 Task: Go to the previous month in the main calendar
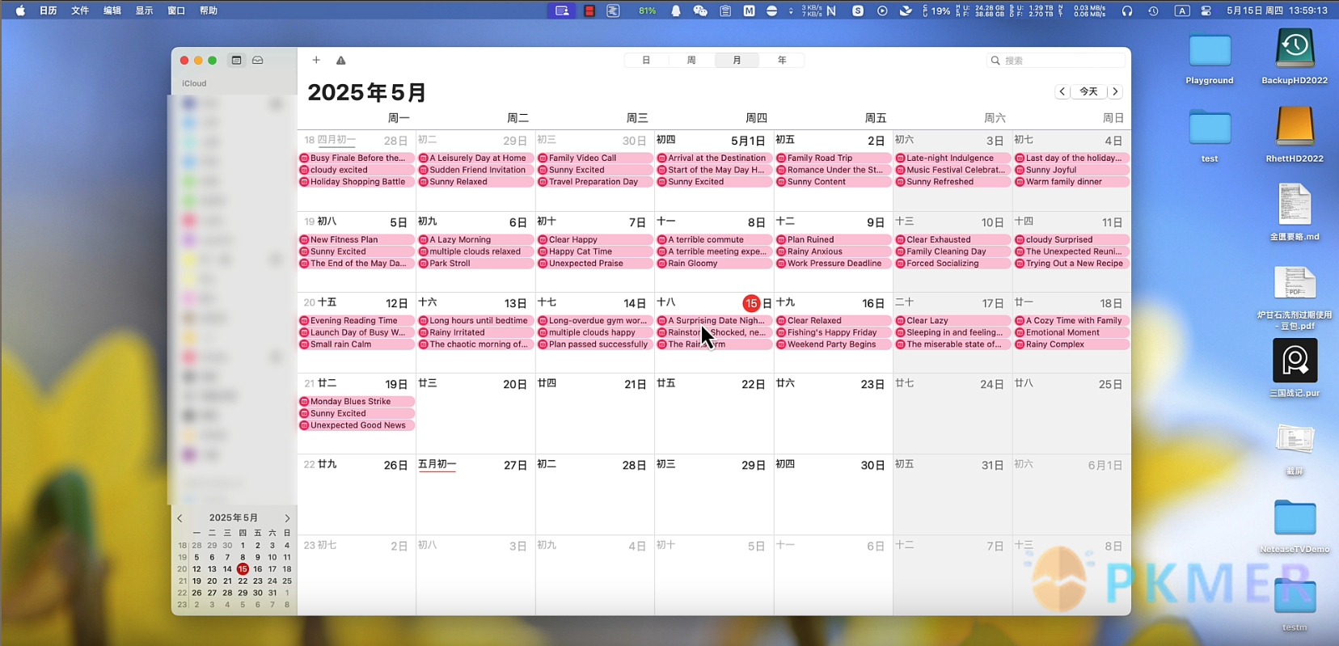(x=1062, y=91)
